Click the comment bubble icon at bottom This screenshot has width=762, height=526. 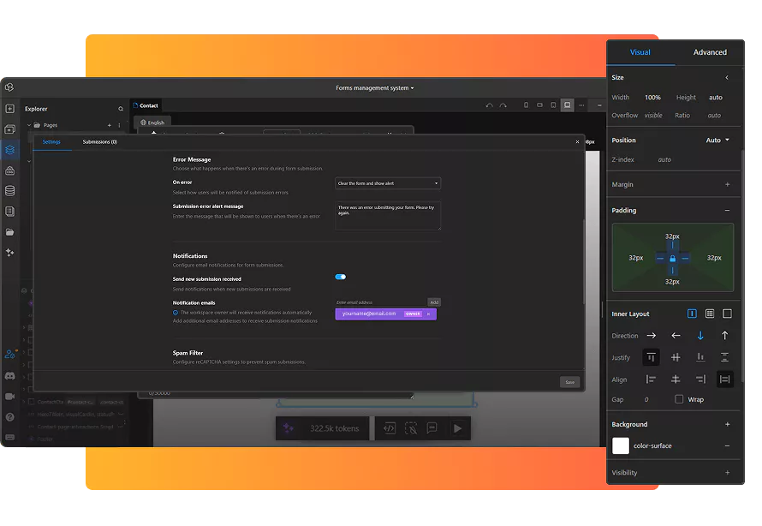[x=432, y=427]
